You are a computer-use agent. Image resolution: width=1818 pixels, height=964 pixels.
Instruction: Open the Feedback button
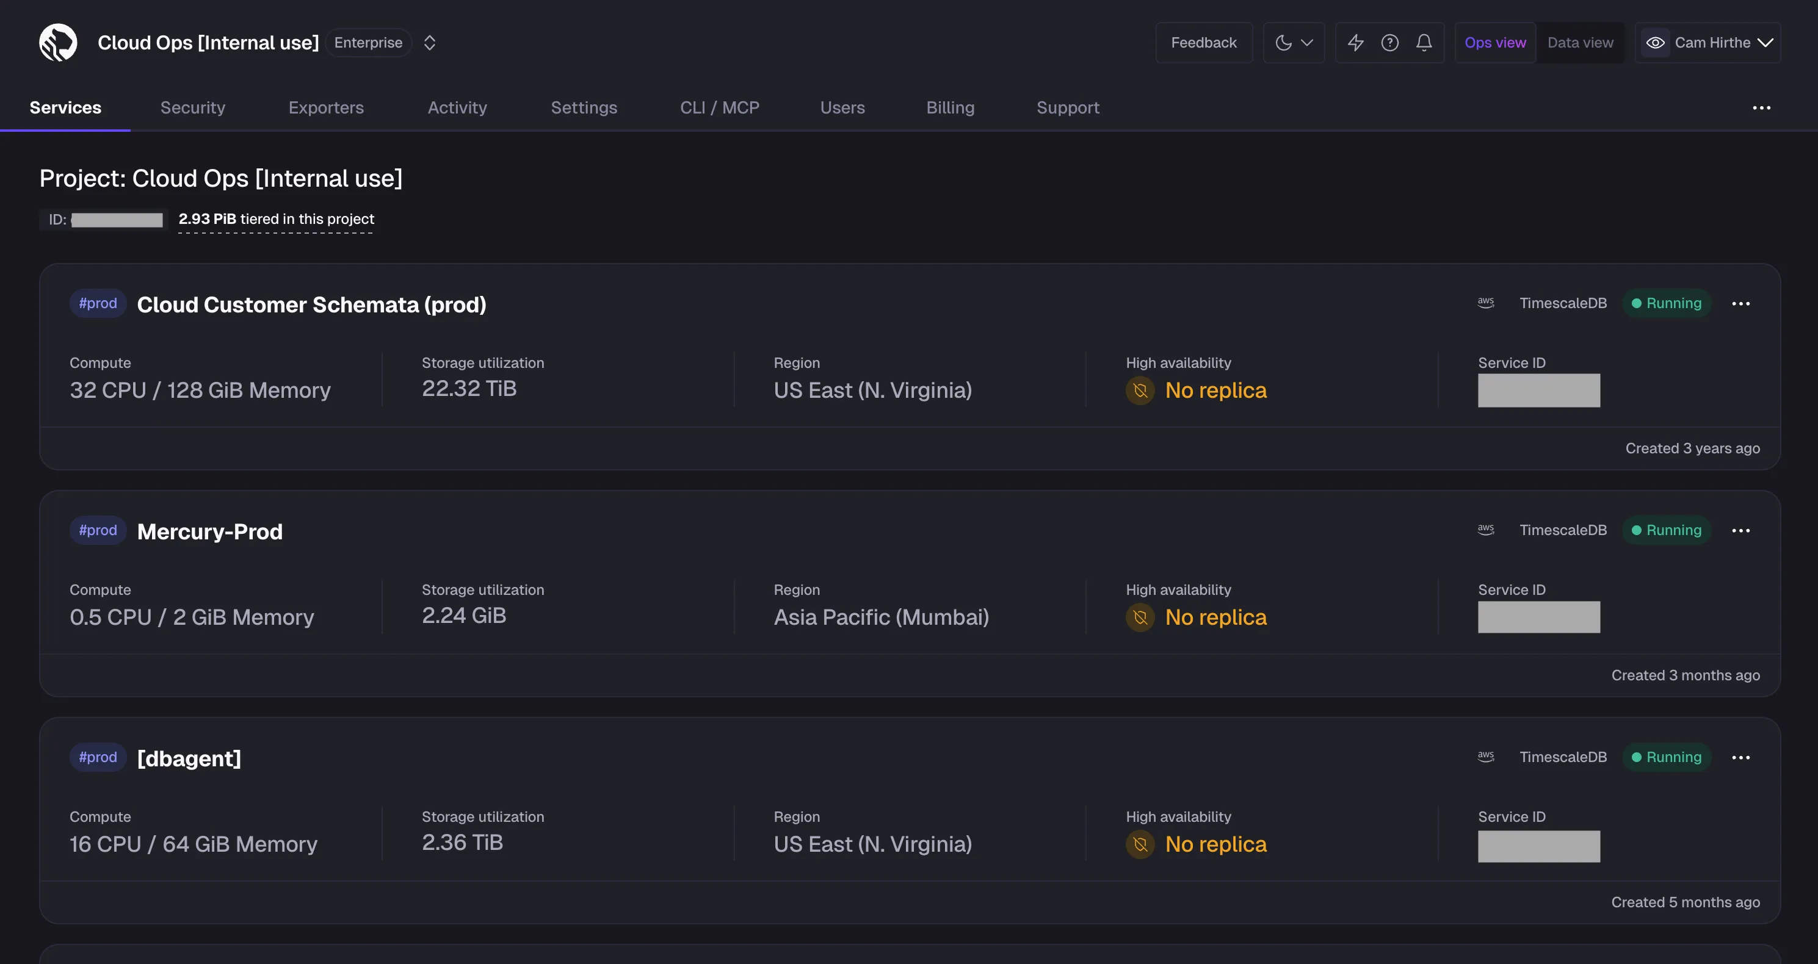(x=1203, y=42)
